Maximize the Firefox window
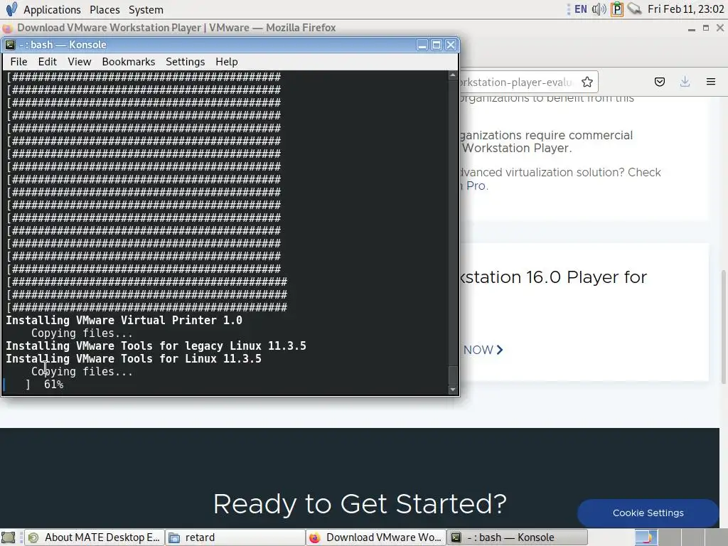 pos(706,28)
